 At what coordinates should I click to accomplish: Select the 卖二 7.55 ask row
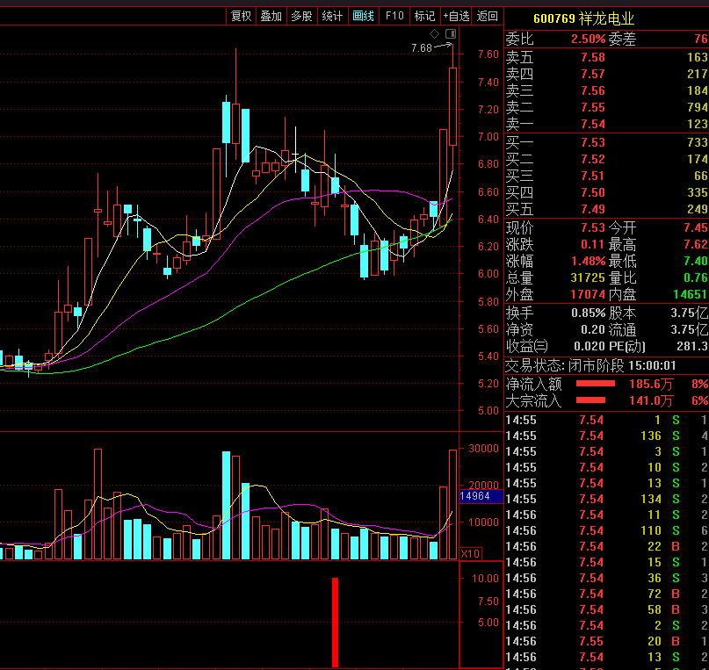point(606,107)
